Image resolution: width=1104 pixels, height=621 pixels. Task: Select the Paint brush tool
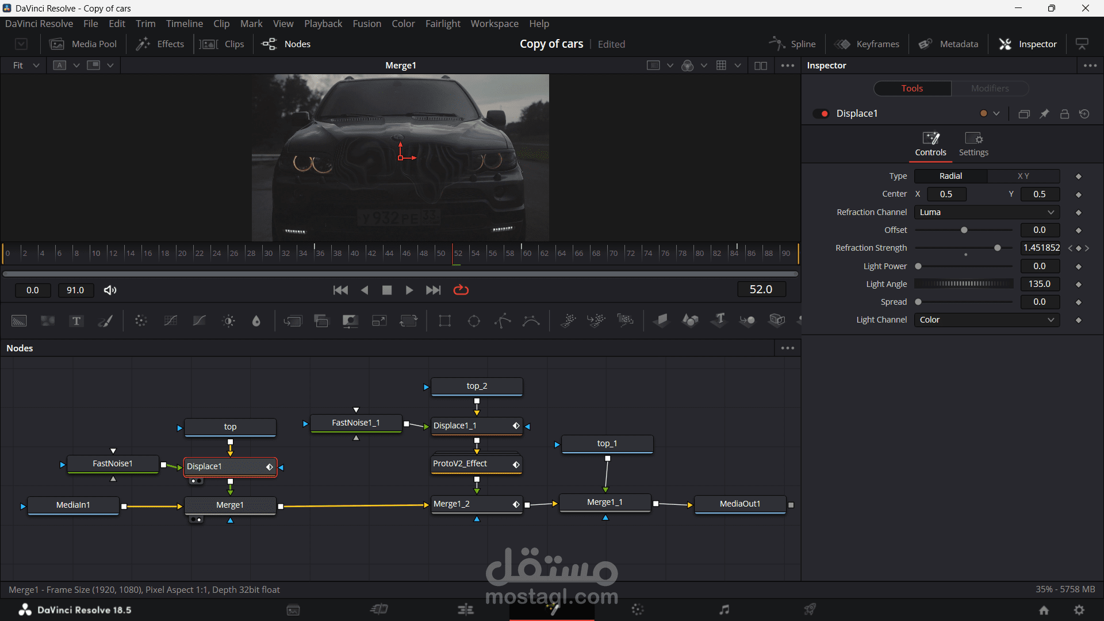click(x=105, y=321)
